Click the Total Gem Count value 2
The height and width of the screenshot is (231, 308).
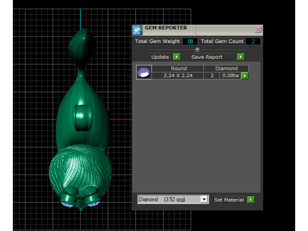(253, 41)
